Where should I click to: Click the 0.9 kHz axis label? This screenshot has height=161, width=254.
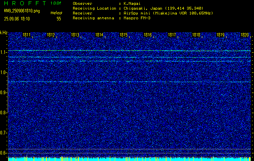[4, 93]
